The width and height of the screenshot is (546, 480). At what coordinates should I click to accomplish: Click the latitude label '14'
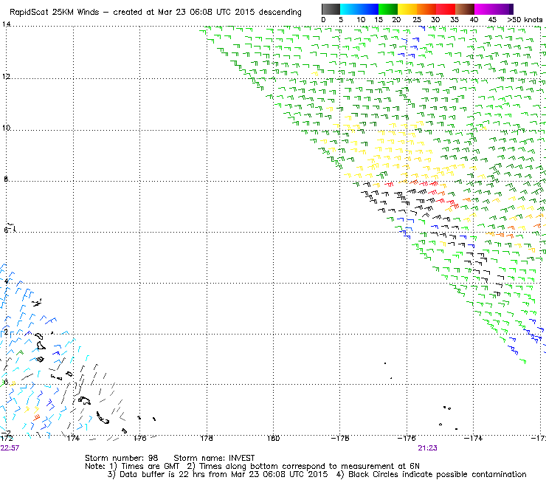(6, 24)
